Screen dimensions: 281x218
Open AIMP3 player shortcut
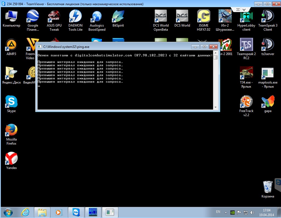[x=11, y=47]
